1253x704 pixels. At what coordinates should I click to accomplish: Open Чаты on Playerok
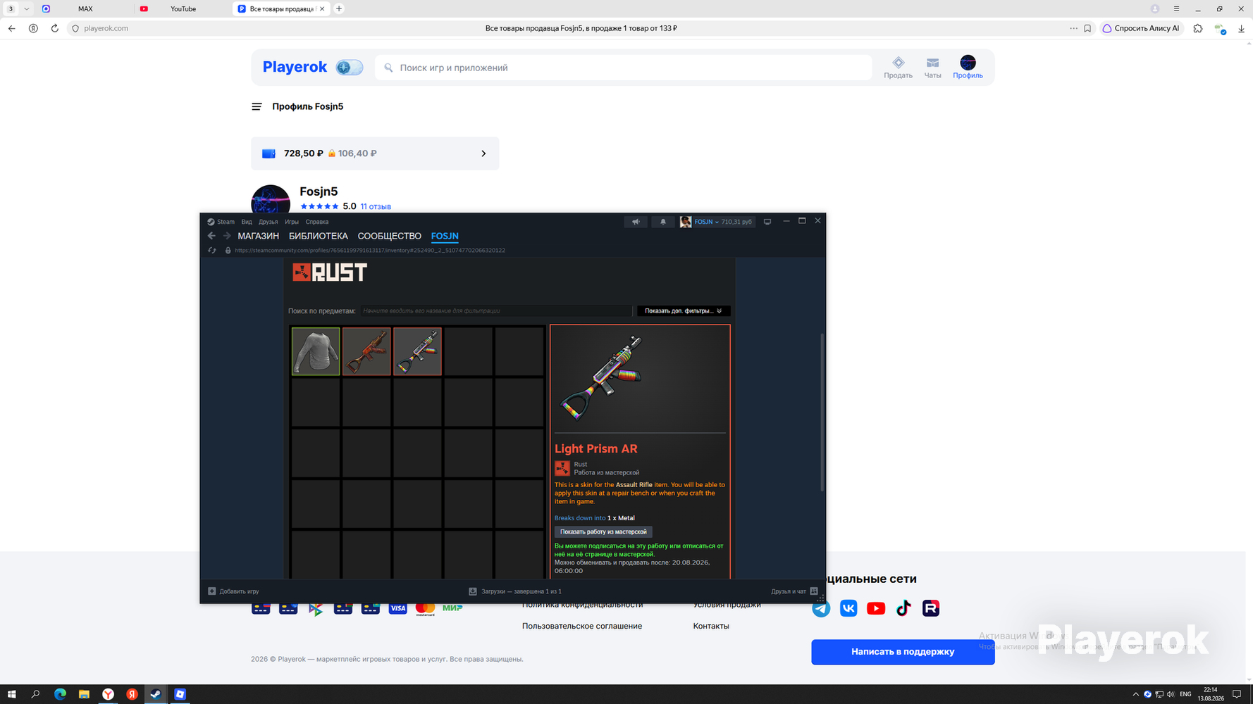(932, 68)
